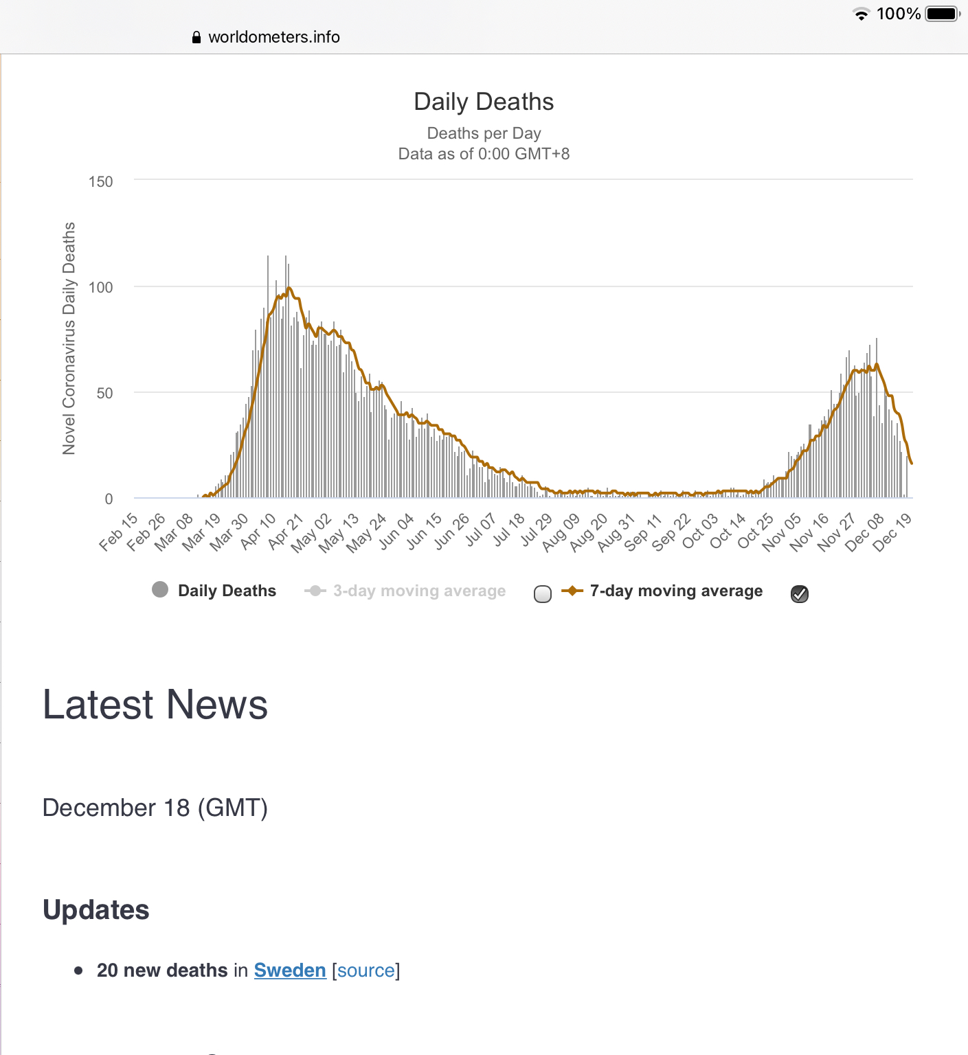
Task: Click the December 18 (GMT) date heading
Action: coord(155,808)
